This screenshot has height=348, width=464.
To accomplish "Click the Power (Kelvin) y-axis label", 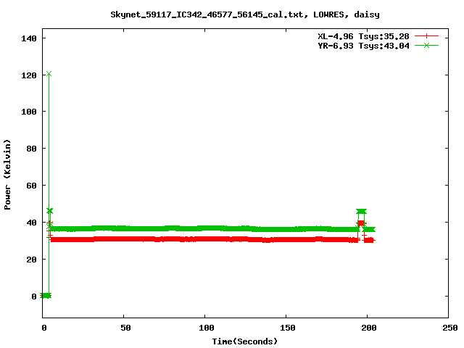I will click(7, 175).
